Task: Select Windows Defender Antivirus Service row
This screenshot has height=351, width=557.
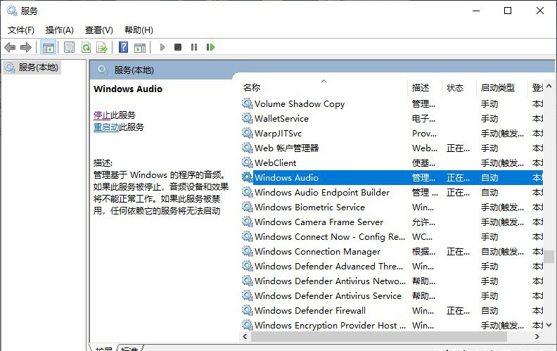Action: pyautogui.click(x=392, y=295)
